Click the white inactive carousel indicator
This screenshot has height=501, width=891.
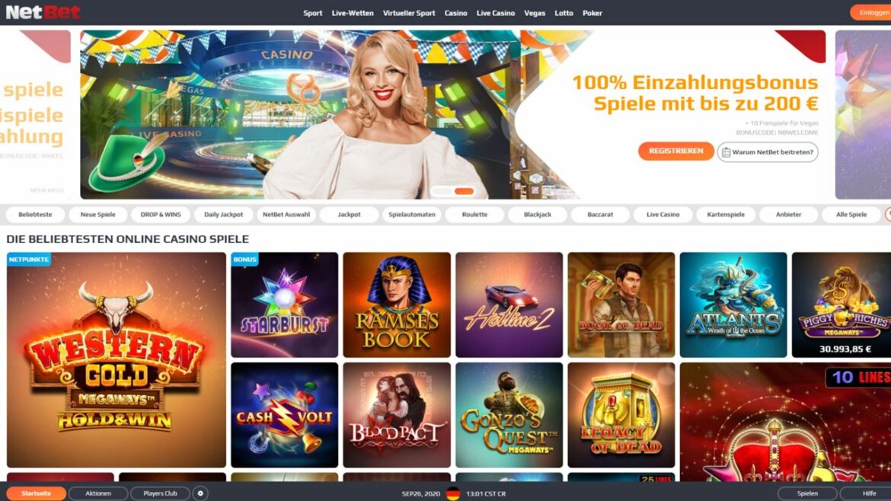tap(442, 191)
